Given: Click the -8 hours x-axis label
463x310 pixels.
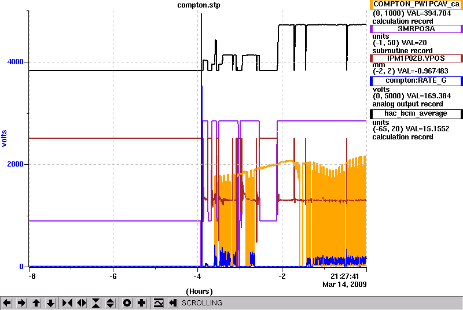Looking at the screenshot, I should tap(32, 276).
